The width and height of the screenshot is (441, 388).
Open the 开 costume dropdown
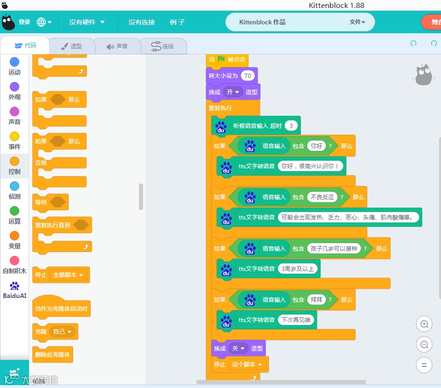233,92
